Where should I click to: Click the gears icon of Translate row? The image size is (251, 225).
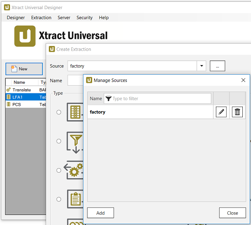pyautogui.click(x=9, y=90)
